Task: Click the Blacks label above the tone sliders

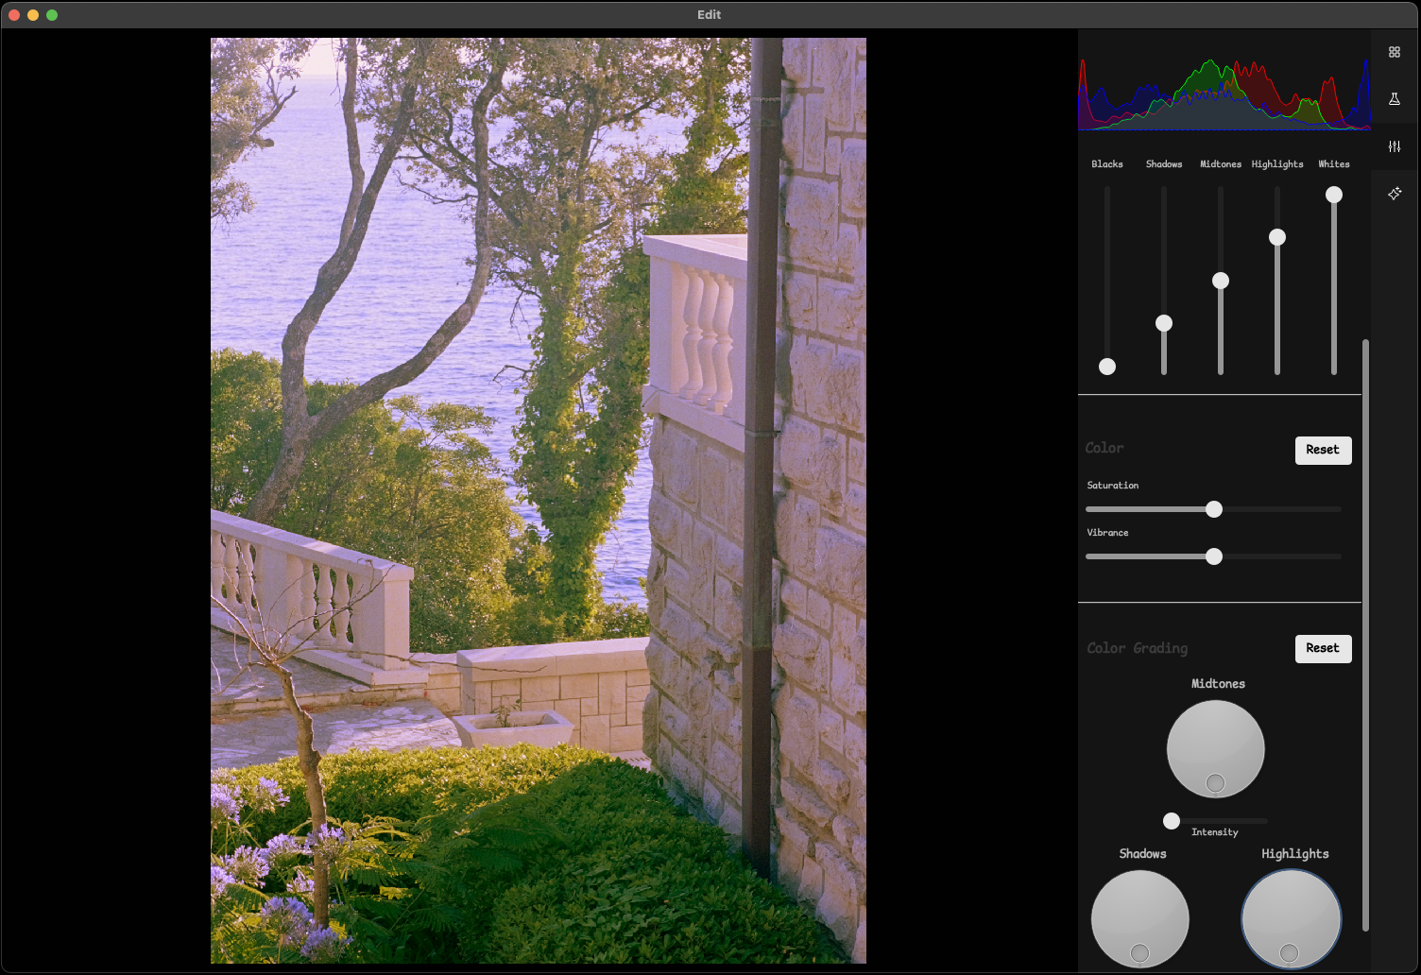Action: tap(1107, 164)
